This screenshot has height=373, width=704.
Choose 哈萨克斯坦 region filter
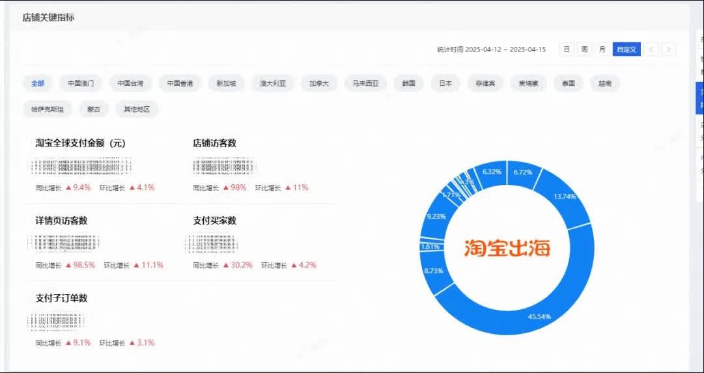48,109
